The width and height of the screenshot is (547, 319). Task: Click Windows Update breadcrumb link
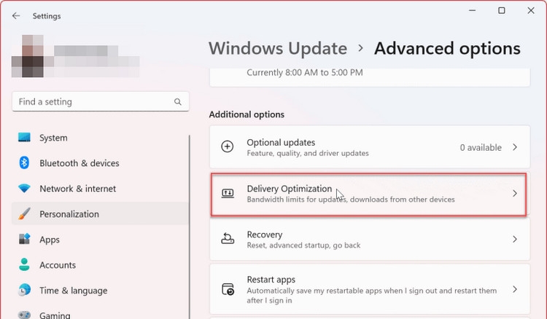(278, 48)
